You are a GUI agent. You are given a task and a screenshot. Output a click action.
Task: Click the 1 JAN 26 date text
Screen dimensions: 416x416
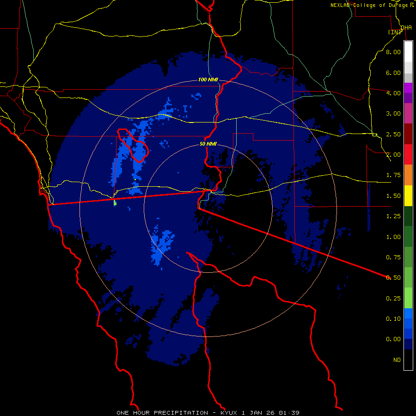[x=258, y=413]
